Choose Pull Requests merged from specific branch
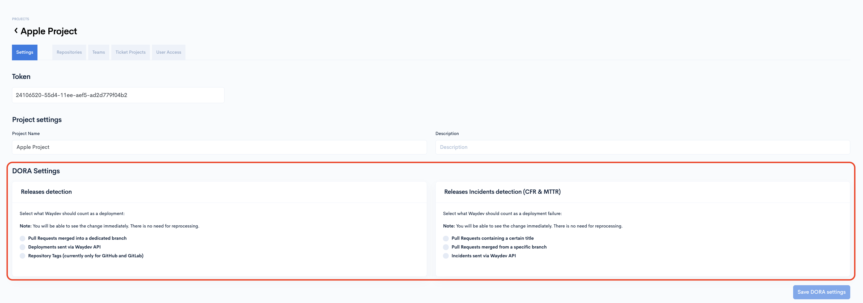The height and width of the screenshot is (303, 863). coord(446,247)
